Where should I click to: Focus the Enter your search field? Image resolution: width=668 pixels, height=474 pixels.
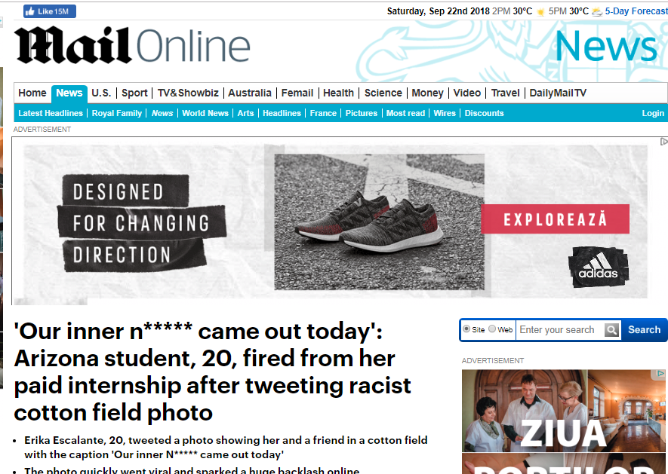(560, 330)
